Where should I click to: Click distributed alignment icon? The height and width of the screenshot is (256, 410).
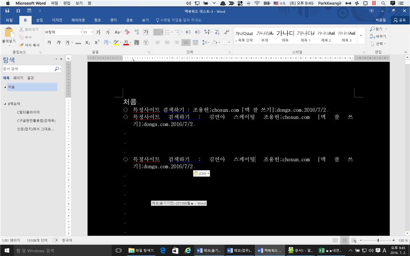pos(195,42)
